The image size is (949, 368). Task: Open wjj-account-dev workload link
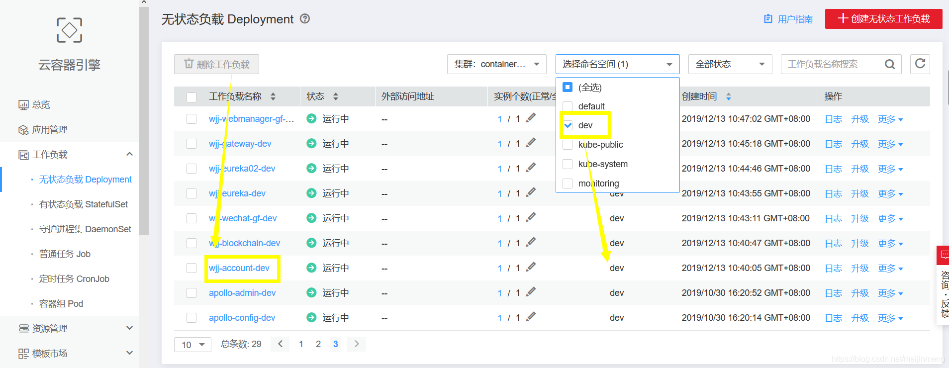(x=239, y=268)
